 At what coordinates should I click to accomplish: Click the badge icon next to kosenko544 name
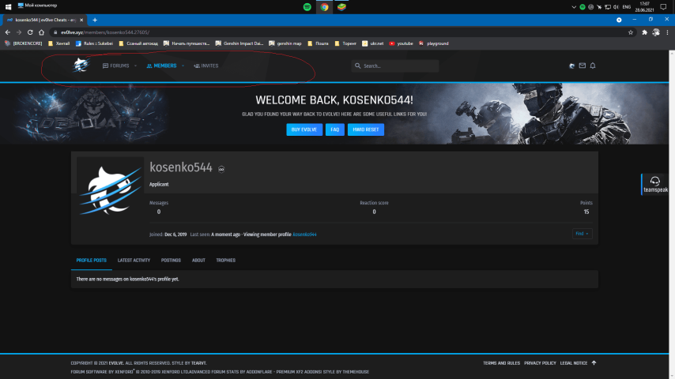[221, 169]
